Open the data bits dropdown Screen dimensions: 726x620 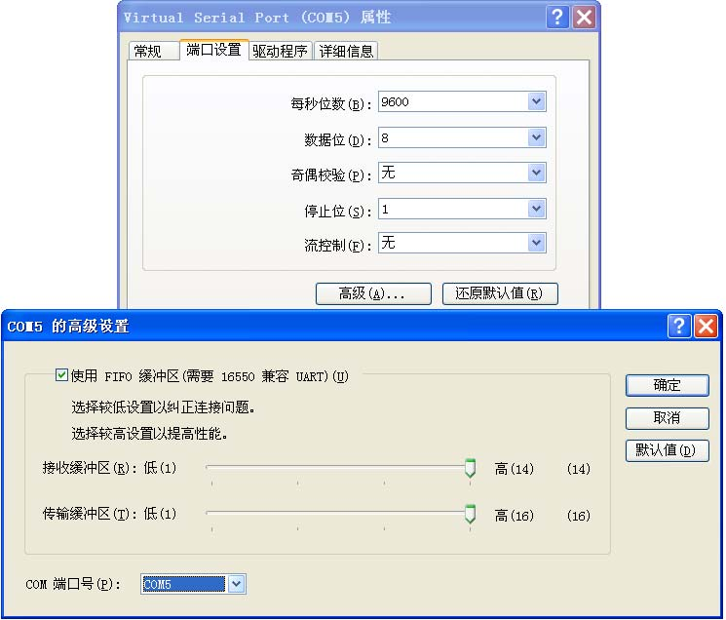click(536, 138)
